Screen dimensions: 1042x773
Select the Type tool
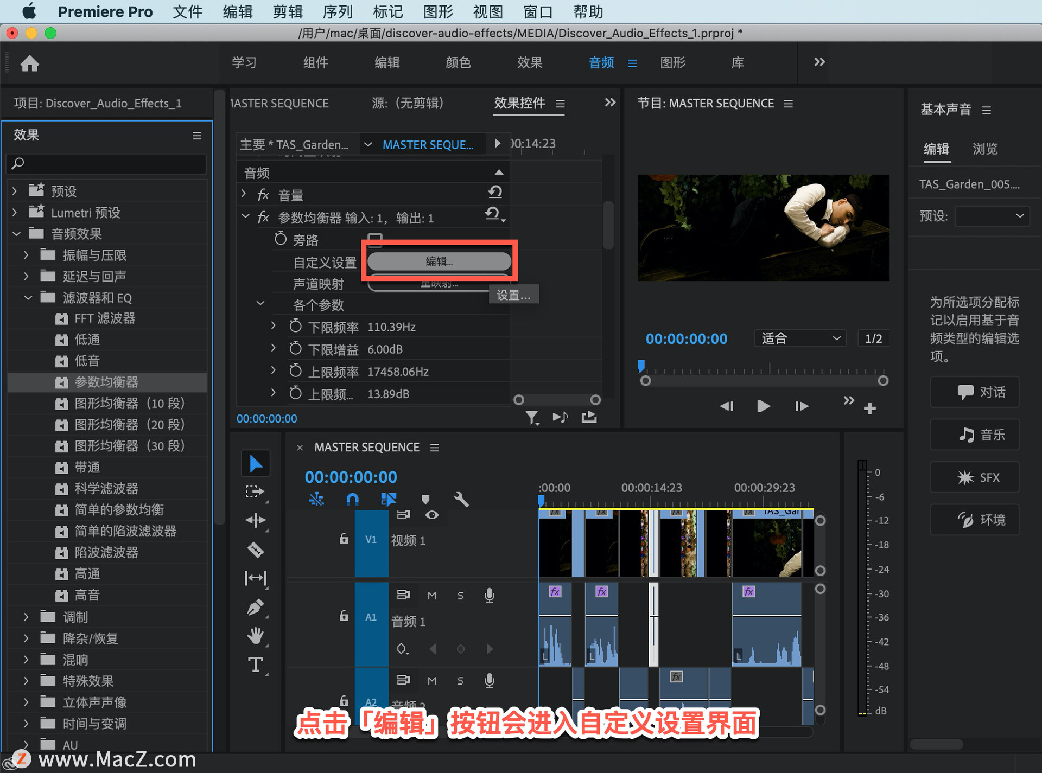[x=256, y=665]
